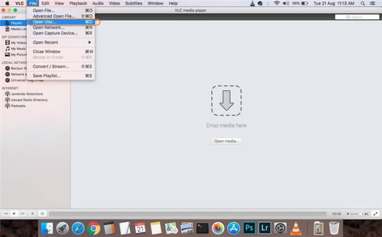Open the Subtitles menu
The width and height of the screenshot is (382, 237).
(134, 3)
